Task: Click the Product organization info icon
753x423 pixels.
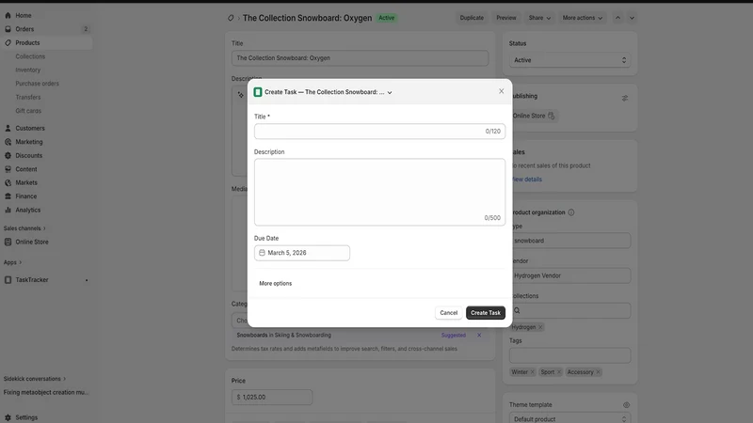Action: [571, 212]
